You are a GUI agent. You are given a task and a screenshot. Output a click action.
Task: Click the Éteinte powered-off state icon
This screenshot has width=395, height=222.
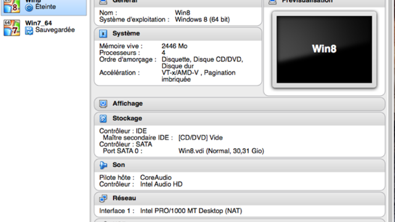29,8
